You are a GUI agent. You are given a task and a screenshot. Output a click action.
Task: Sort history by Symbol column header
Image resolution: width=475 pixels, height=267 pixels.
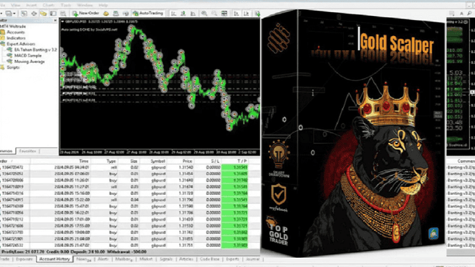pos(153,161)
